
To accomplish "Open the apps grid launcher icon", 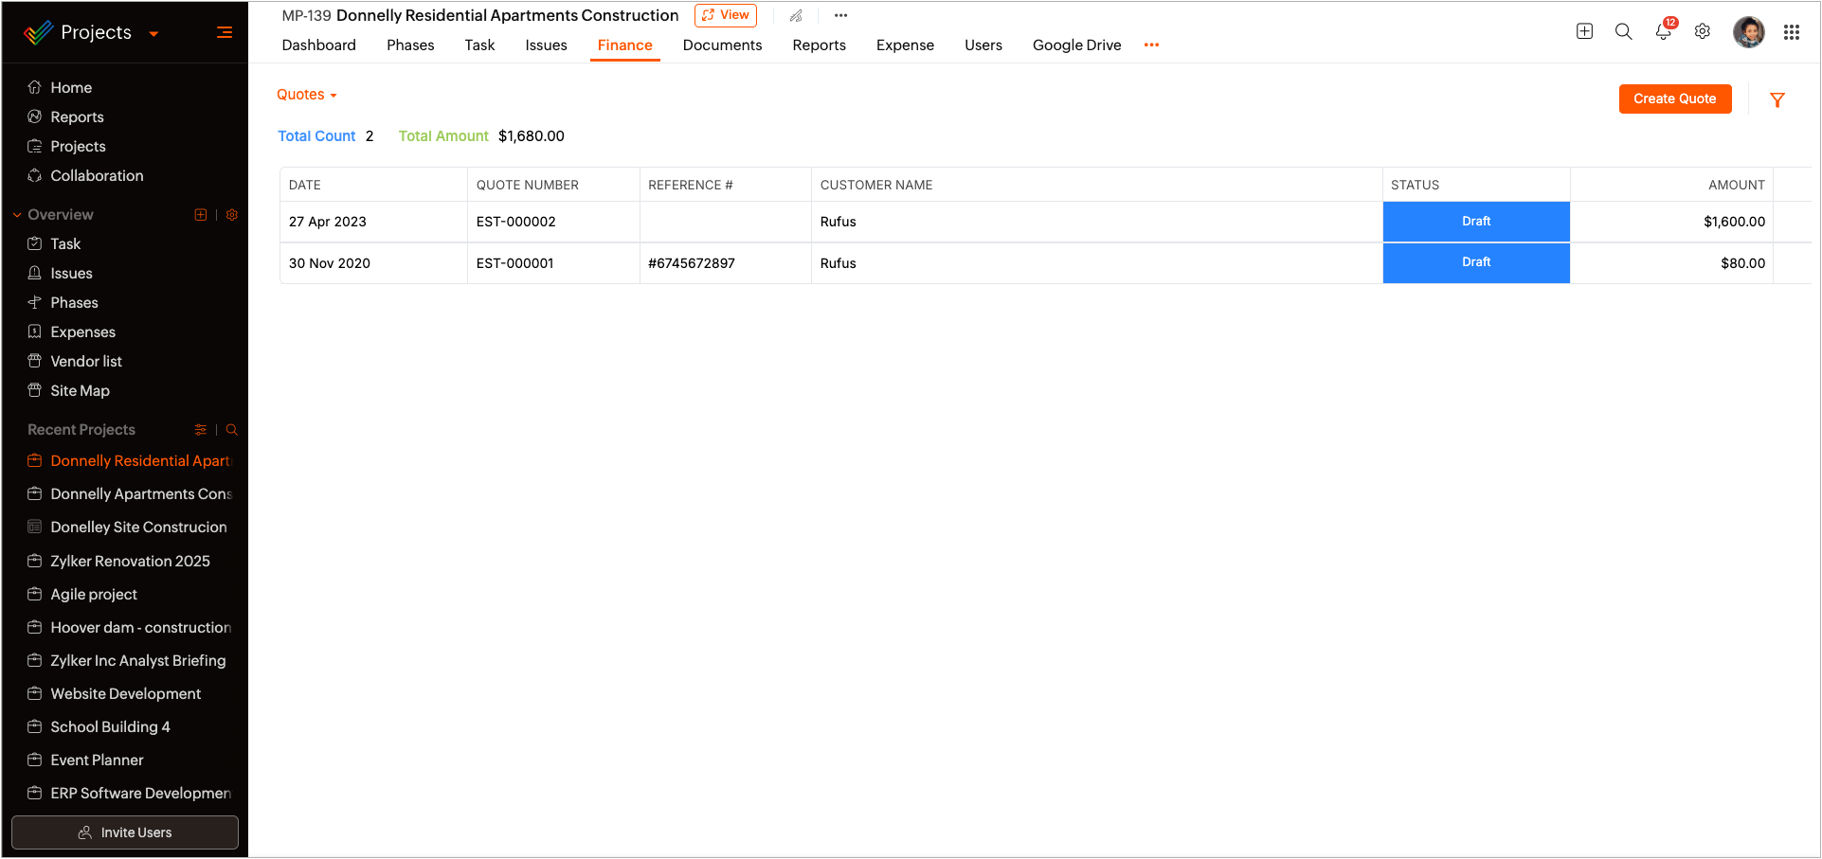I will 1791,32.
